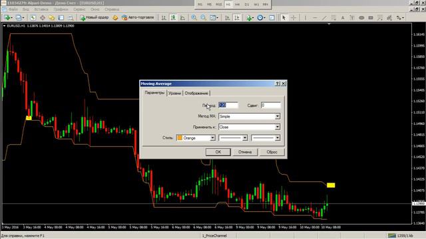Select the trendline drawing tool
Viewport: 426px width, 239px height.
[x=324, y=18]
